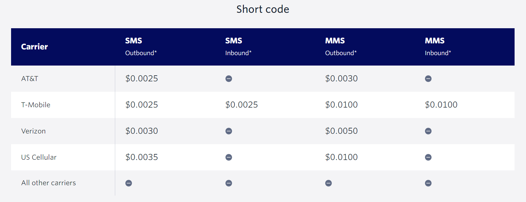Click T-Mobile carrier row label

[x=36, y=105]
